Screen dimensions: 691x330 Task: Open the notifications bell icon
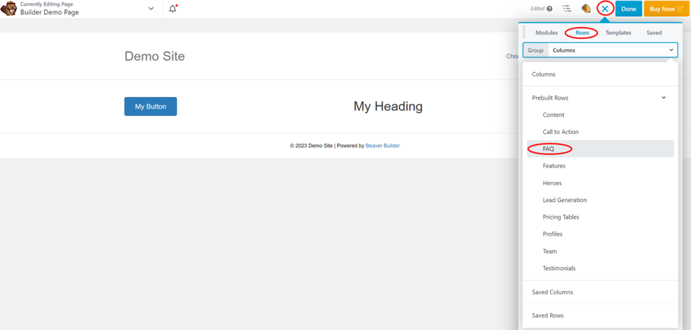[x=173, y=9]
